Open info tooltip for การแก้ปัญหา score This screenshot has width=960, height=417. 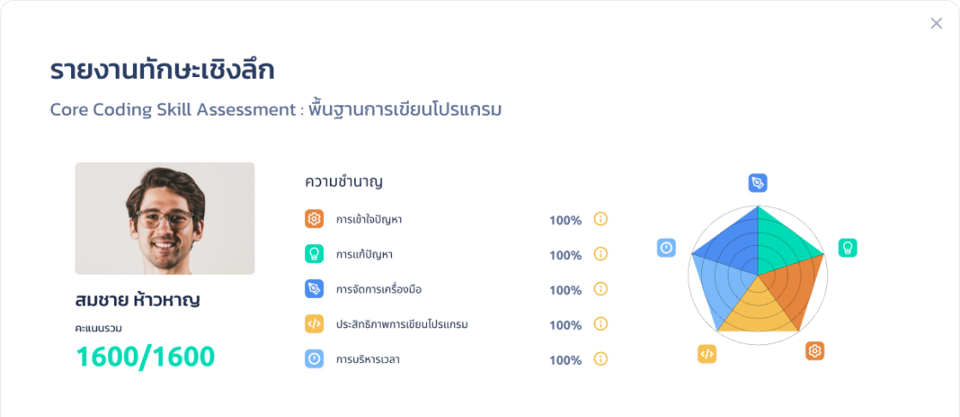tap(601, 254)
